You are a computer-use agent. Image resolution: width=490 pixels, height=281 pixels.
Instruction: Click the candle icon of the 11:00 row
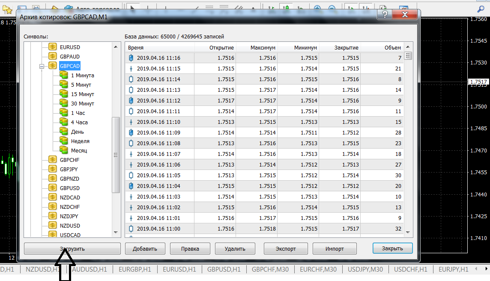pyautogui.click(x=131, y=228)
